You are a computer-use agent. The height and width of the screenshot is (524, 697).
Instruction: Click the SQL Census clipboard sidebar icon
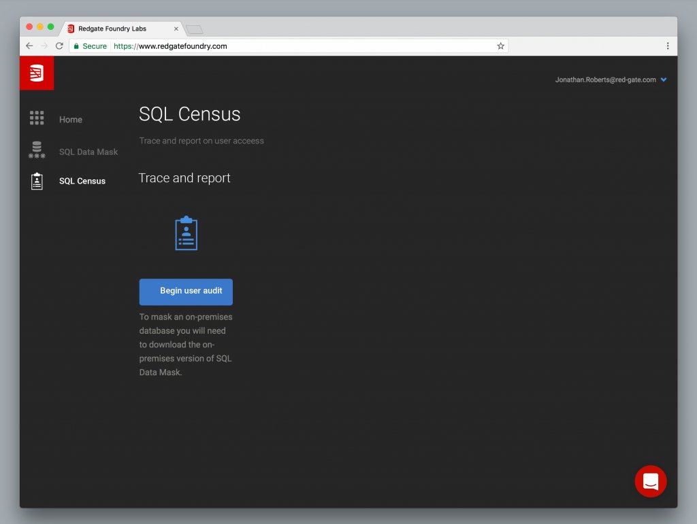coord(37,181)
